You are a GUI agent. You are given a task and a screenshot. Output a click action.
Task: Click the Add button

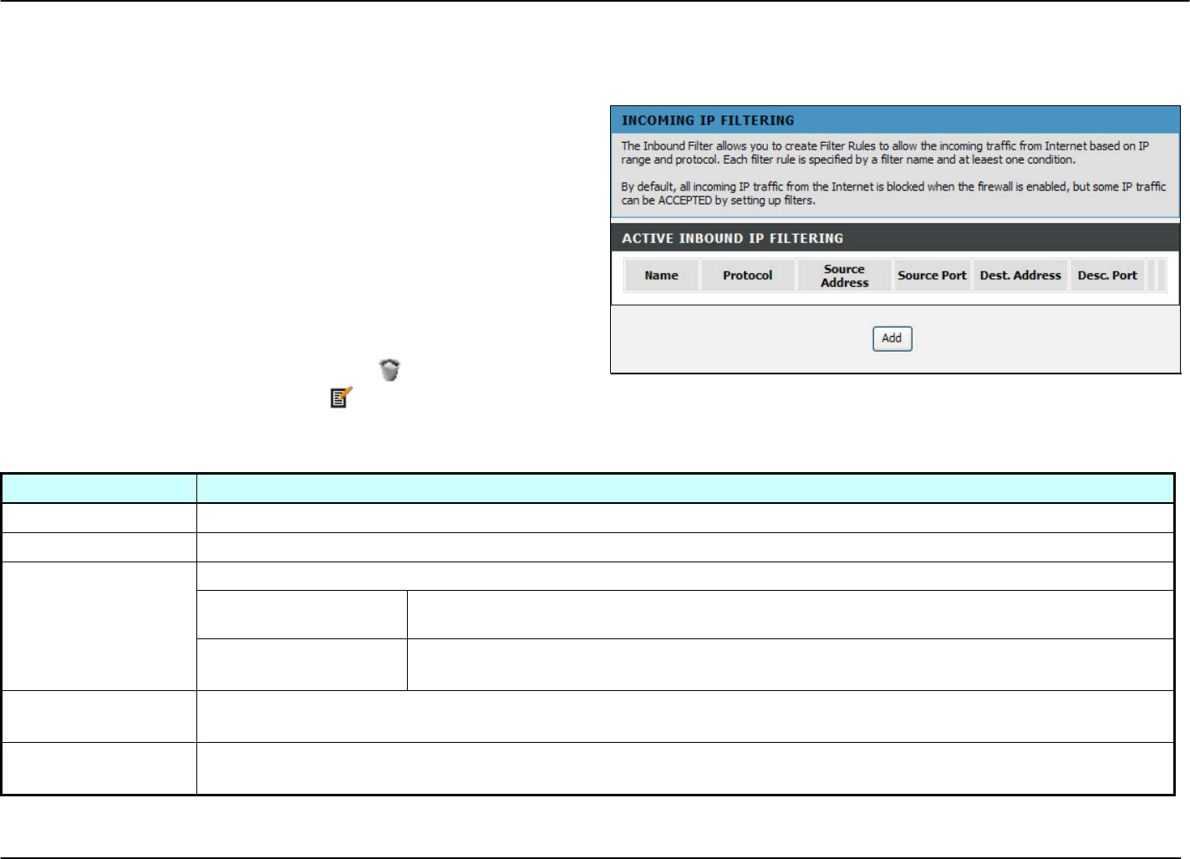click(x=892, y=338)
